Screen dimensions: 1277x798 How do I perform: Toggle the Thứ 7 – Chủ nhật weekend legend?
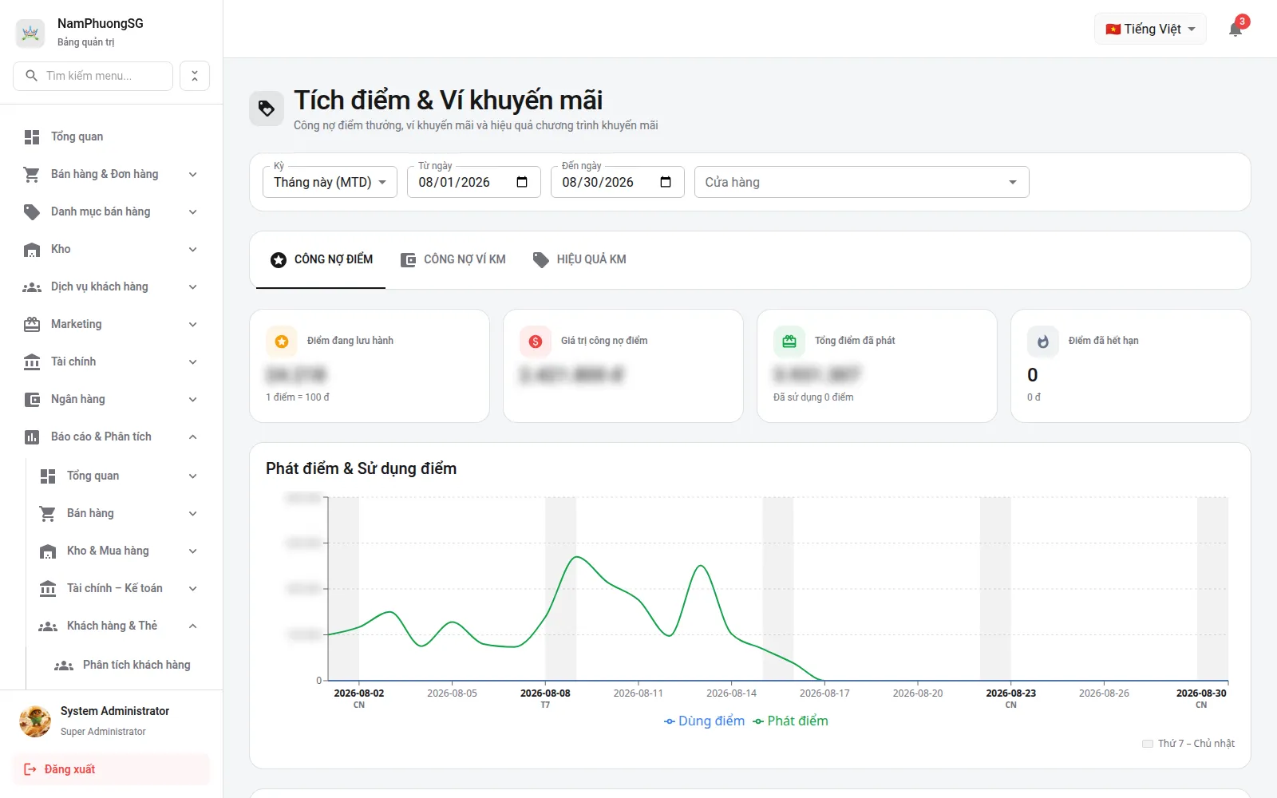click(1188, 743)
